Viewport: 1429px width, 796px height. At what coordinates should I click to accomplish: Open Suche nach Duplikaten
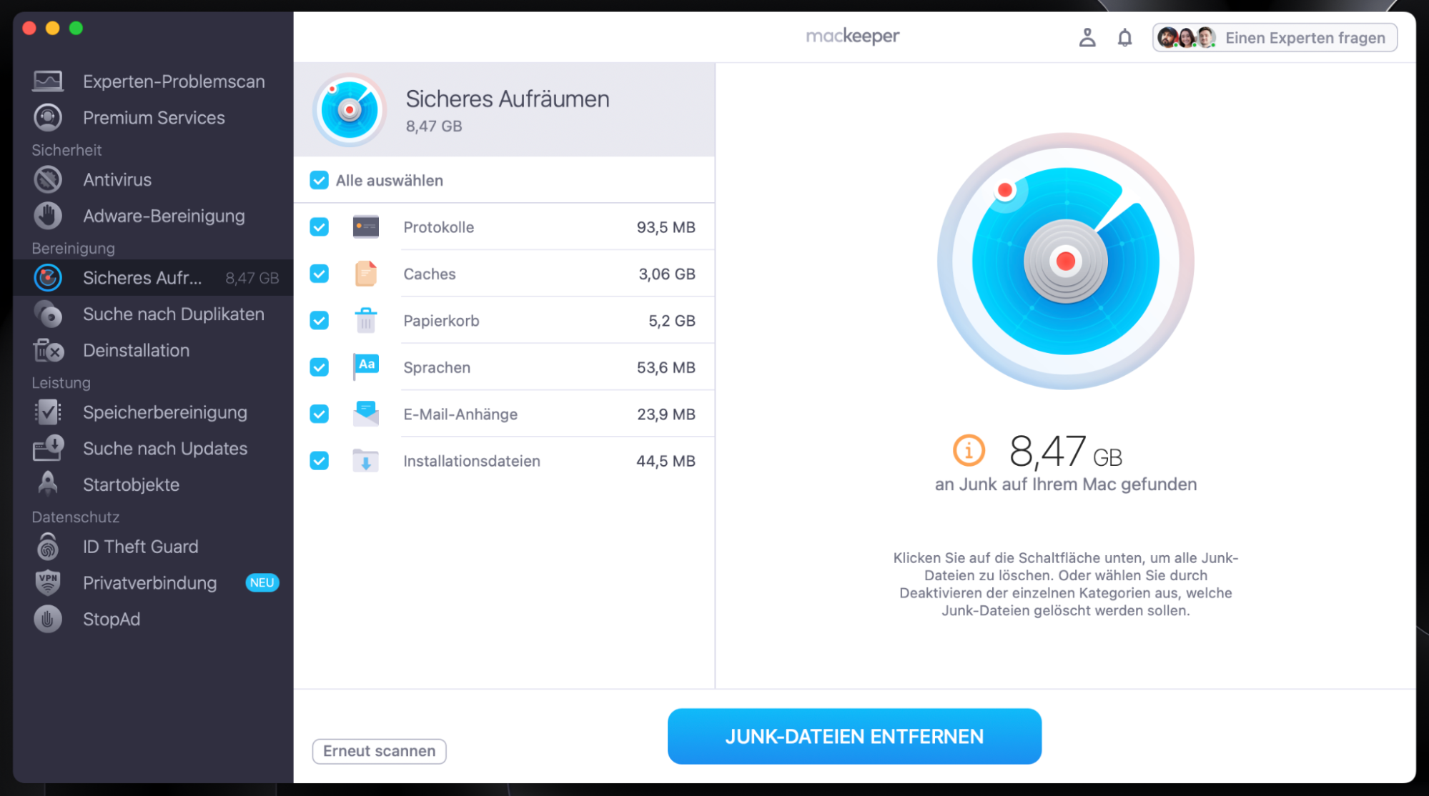pyautogui.click(x=172, y=314)
